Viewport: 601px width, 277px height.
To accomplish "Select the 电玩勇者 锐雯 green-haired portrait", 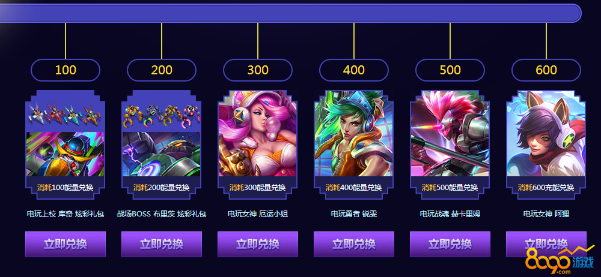I will (354, 134).
